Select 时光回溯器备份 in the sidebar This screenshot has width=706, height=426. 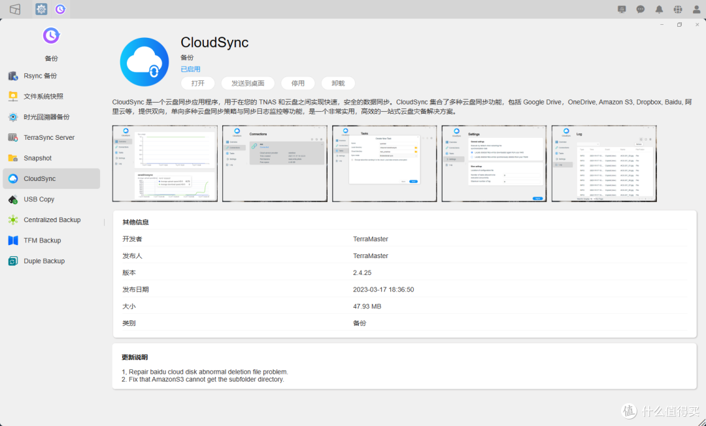point(52,117)
